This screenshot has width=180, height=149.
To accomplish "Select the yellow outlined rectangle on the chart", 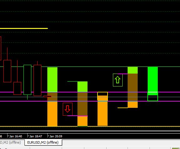I will point(103,96).
